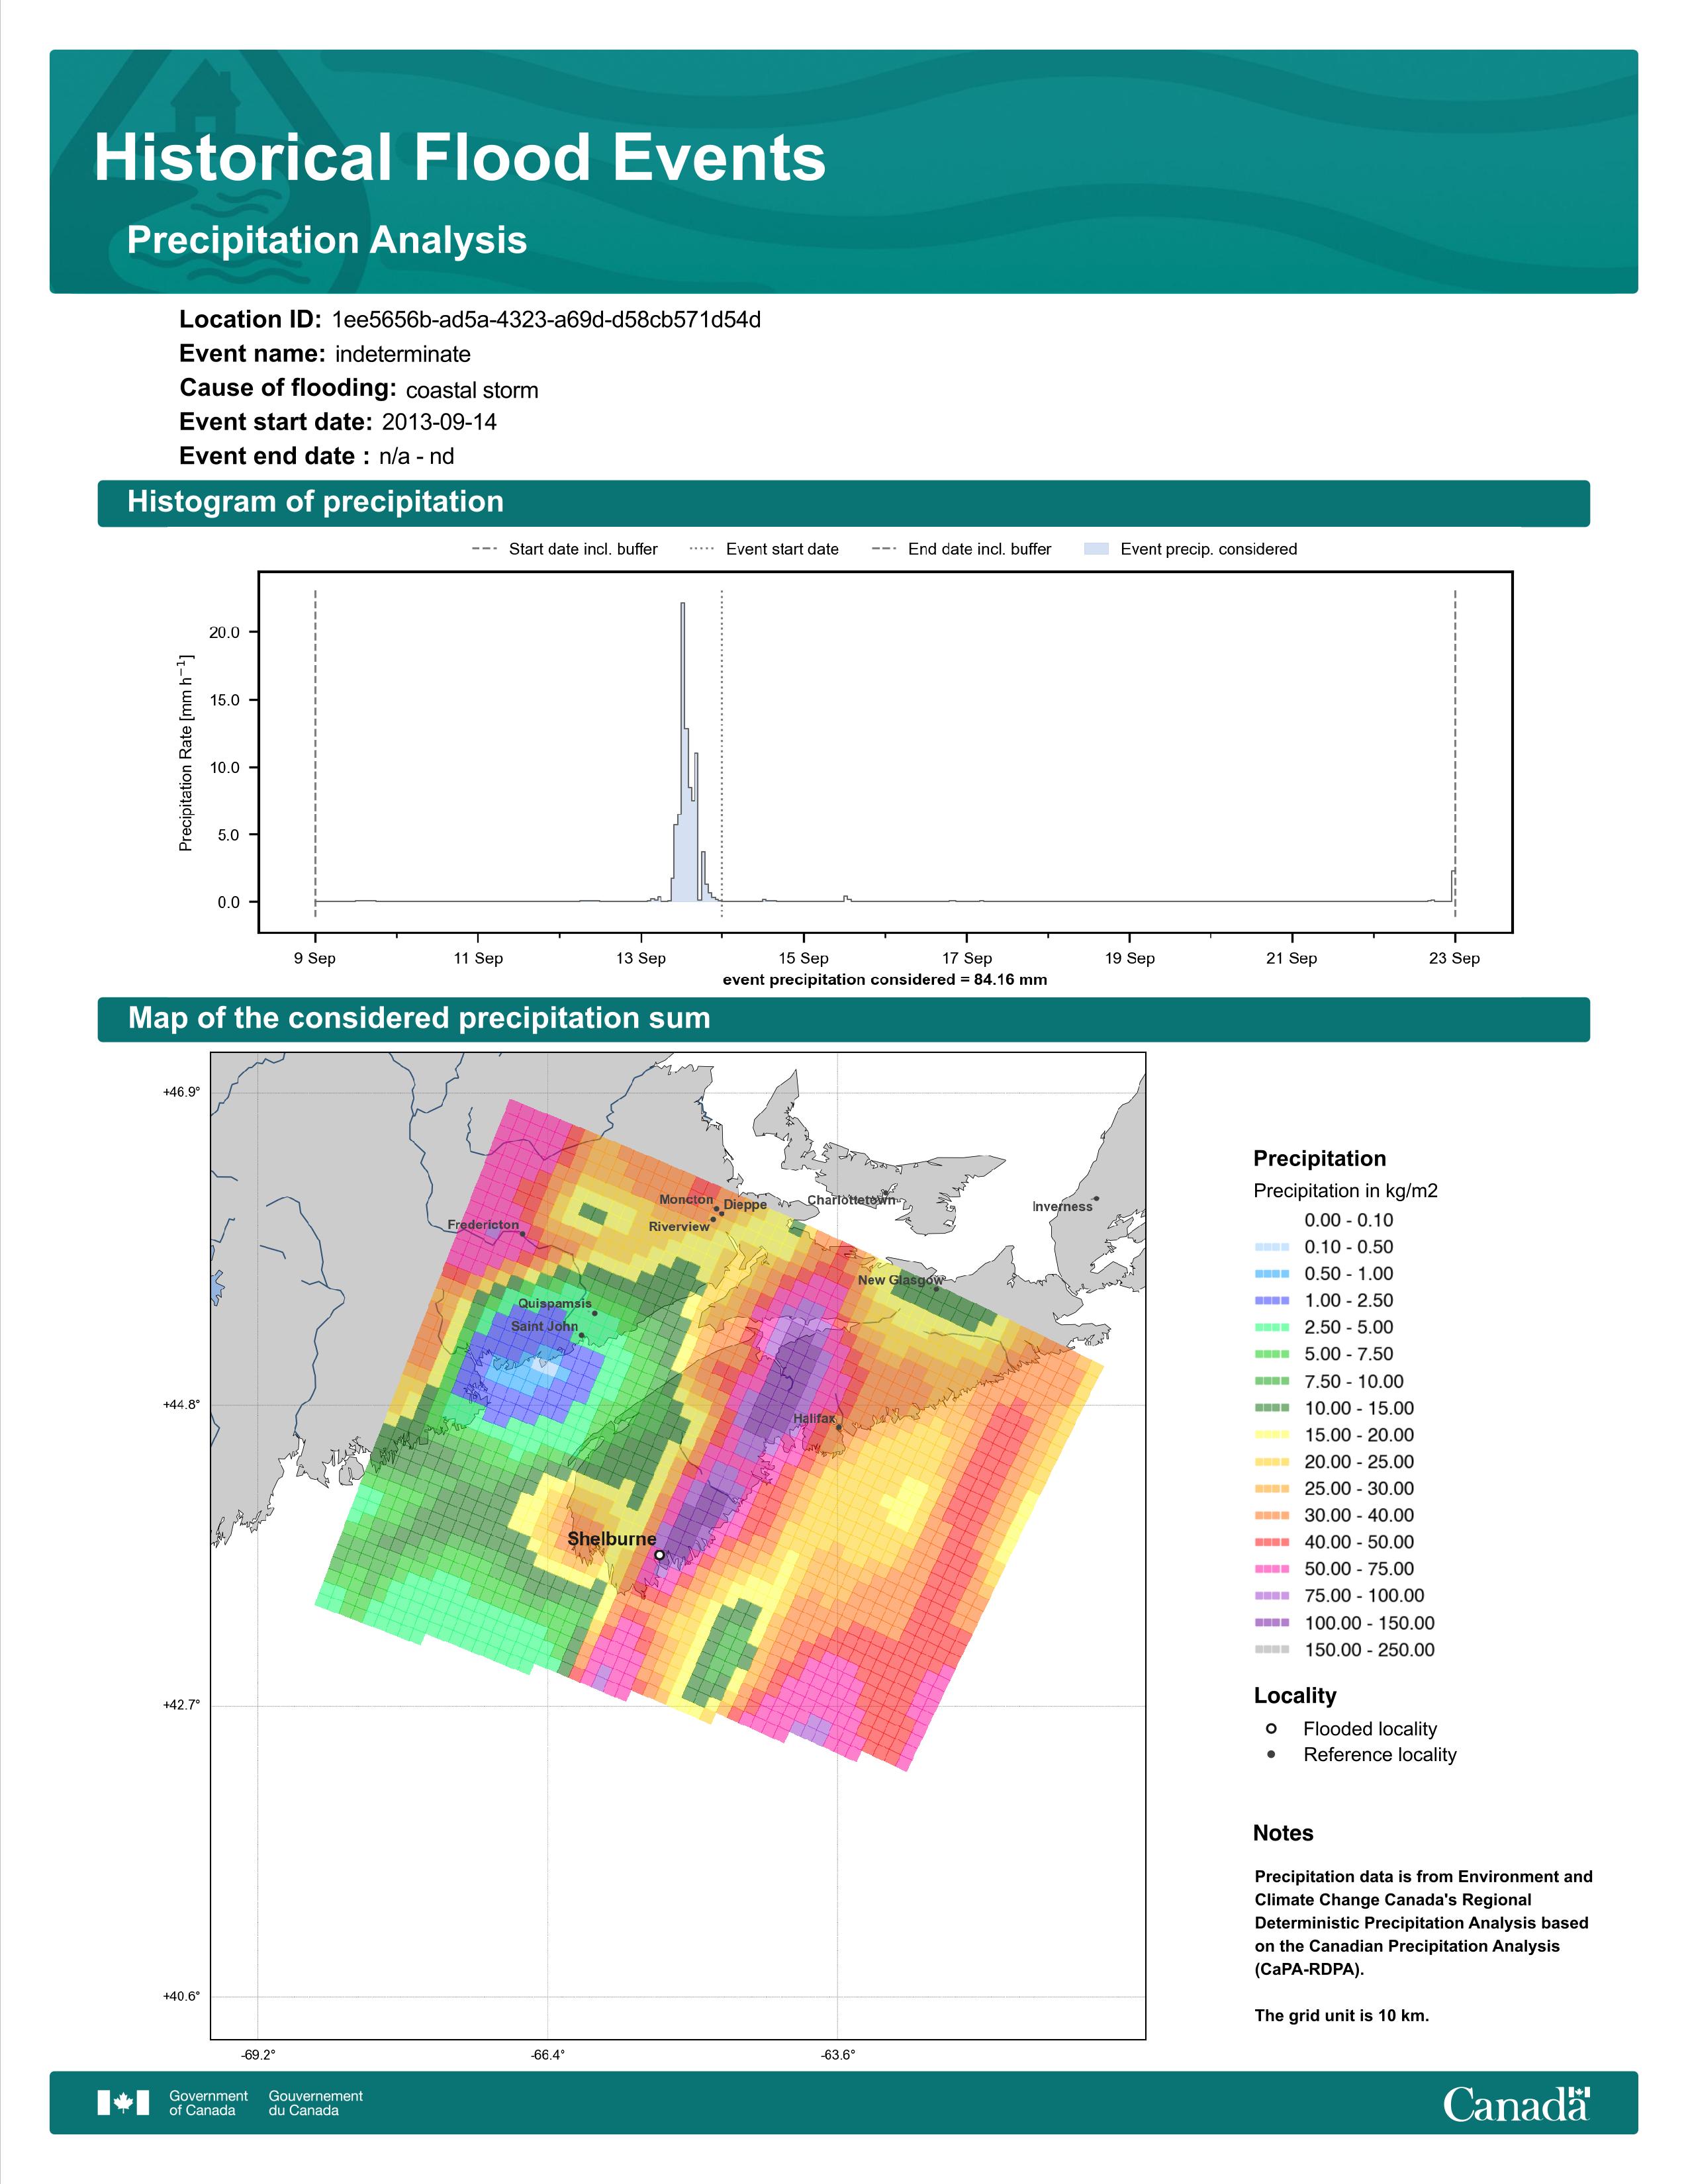Click the 'End date incl. buffer' legend entry
The width and height of the screenshot is (1688, 2184).
click(961, 549)
